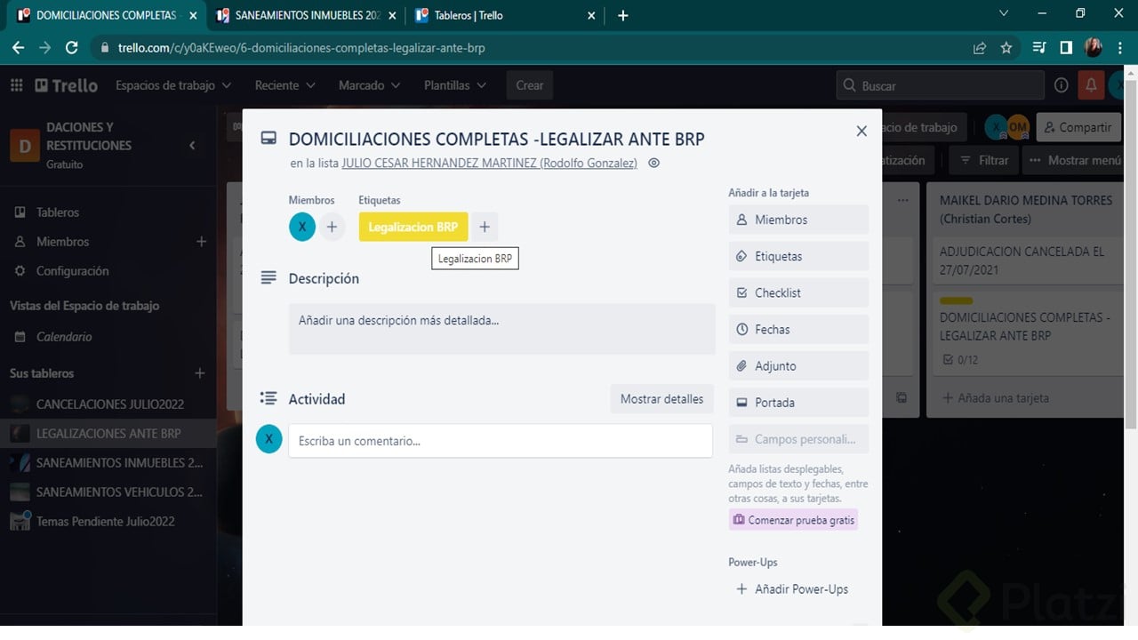
Task: Open Miembros in Añadir a la tarjeta
Action: 798,220
